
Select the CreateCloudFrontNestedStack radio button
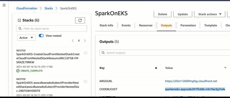point(86,53)
